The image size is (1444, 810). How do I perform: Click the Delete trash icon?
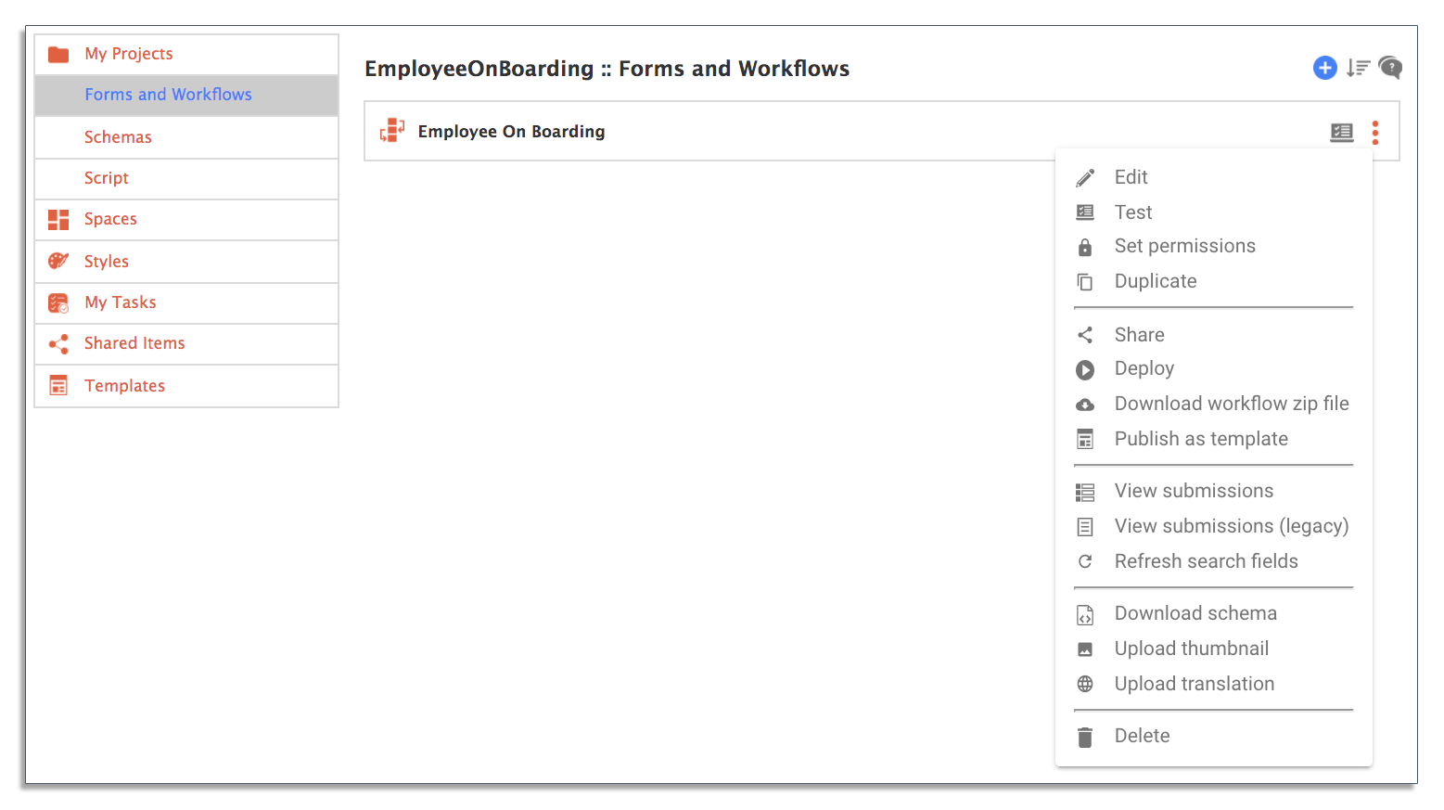[1085, 737]
